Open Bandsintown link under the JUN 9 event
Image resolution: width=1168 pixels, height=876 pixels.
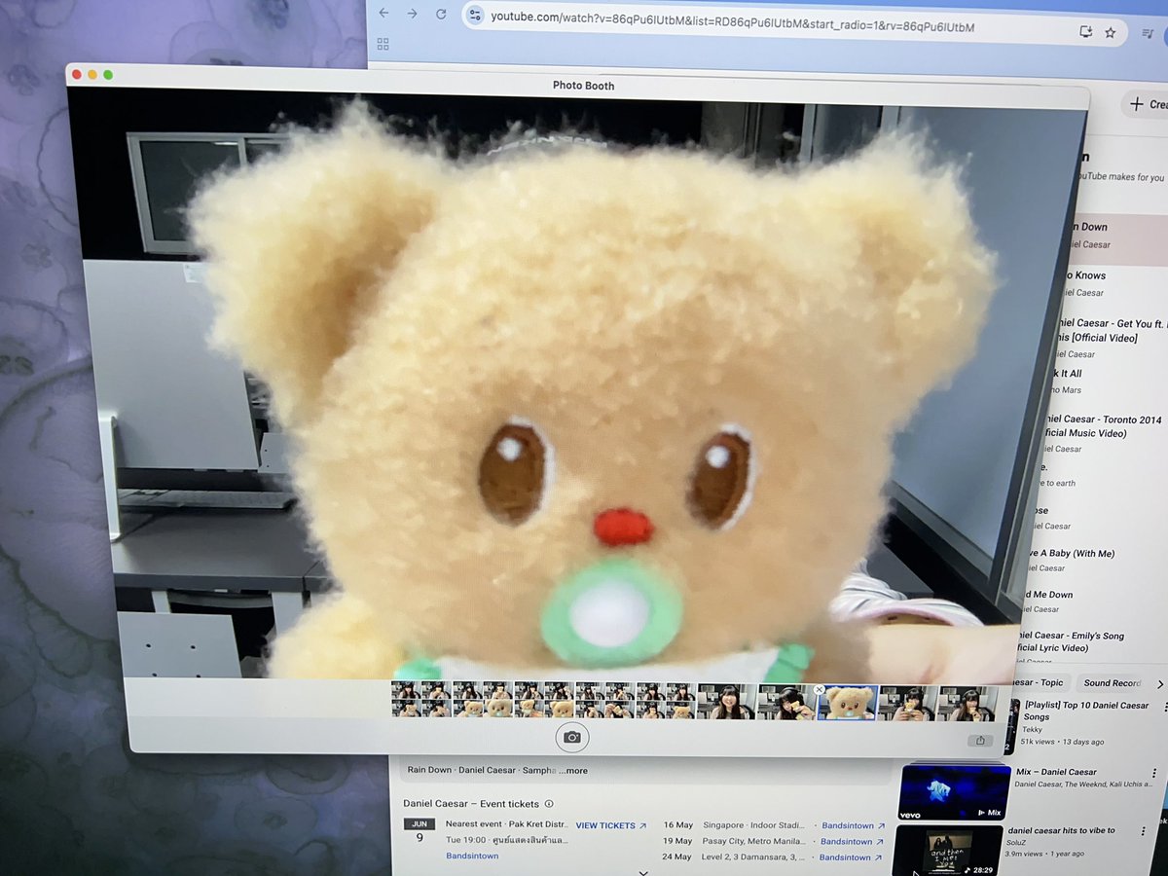(x=472, y=856)
